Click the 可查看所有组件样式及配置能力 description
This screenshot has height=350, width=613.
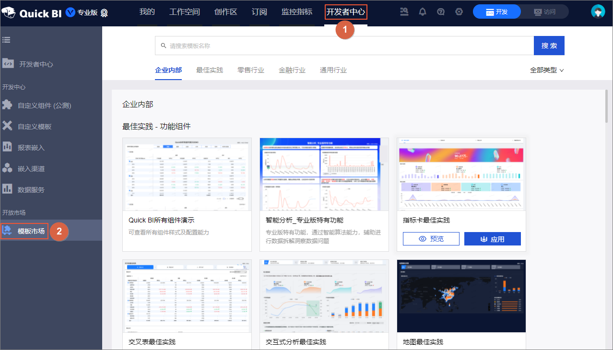[169, 233]
